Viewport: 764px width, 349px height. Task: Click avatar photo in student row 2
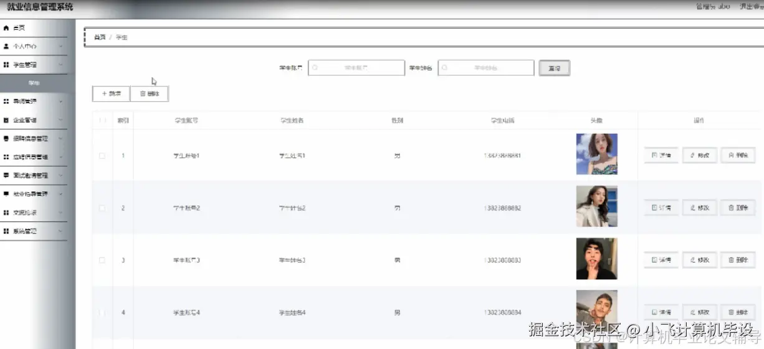point(596,207)
